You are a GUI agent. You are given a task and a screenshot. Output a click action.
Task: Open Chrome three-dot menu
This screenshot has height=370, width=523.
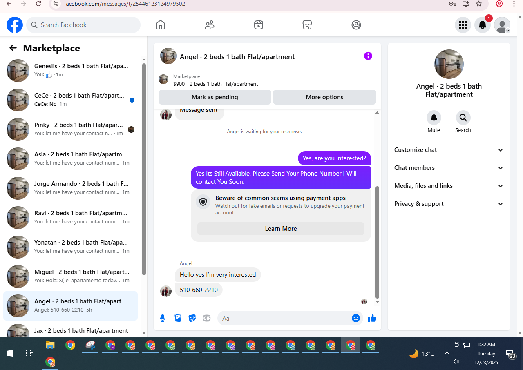point(514,4)
